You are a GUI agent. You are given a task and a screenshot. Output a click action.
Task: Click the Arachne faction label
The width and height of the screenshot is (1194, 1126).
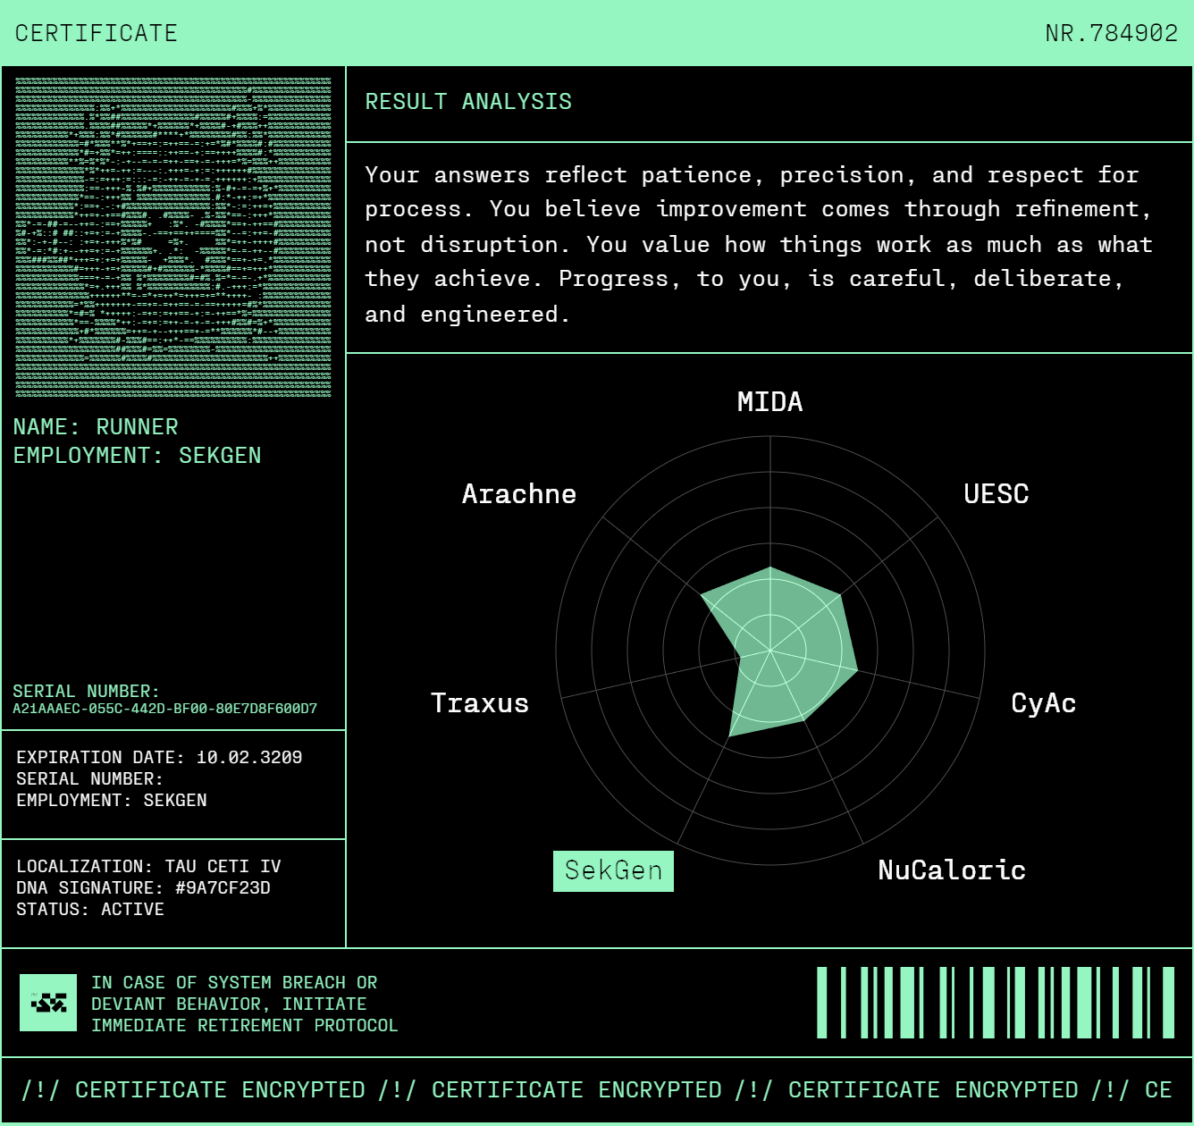pos(519,494)
